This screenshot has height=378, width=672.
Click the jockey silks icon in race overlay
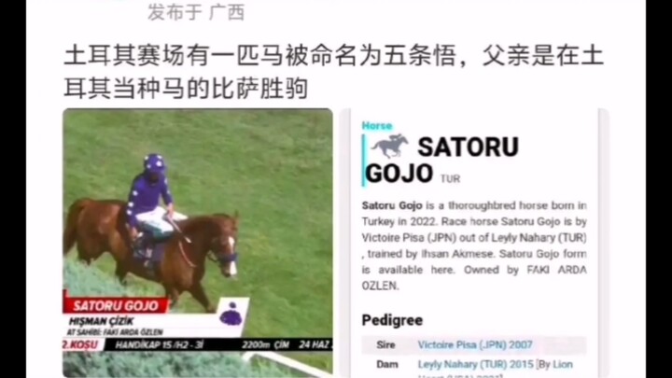231,315
